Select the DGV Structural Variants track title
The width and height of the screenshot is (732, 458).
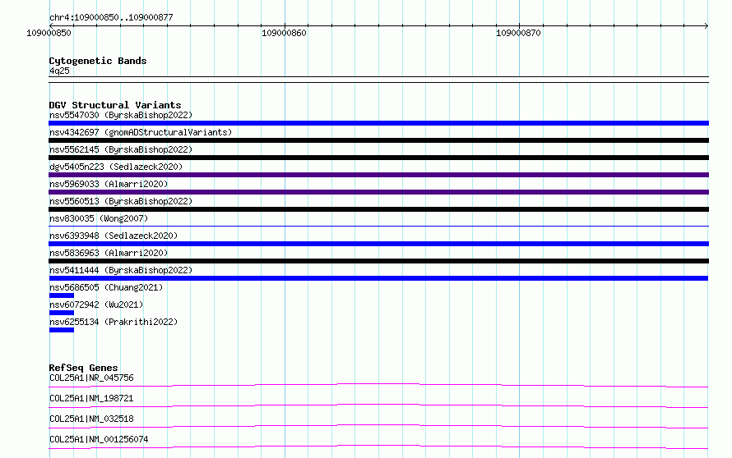[x=115, y=105]
